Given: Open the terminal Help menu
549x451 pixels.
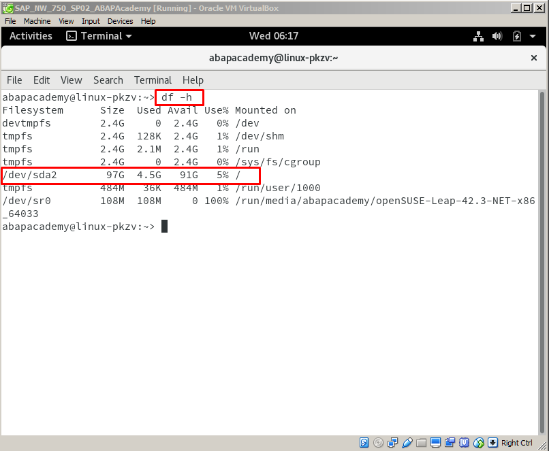Looking at the screenshot, I should tap(193, 80).
